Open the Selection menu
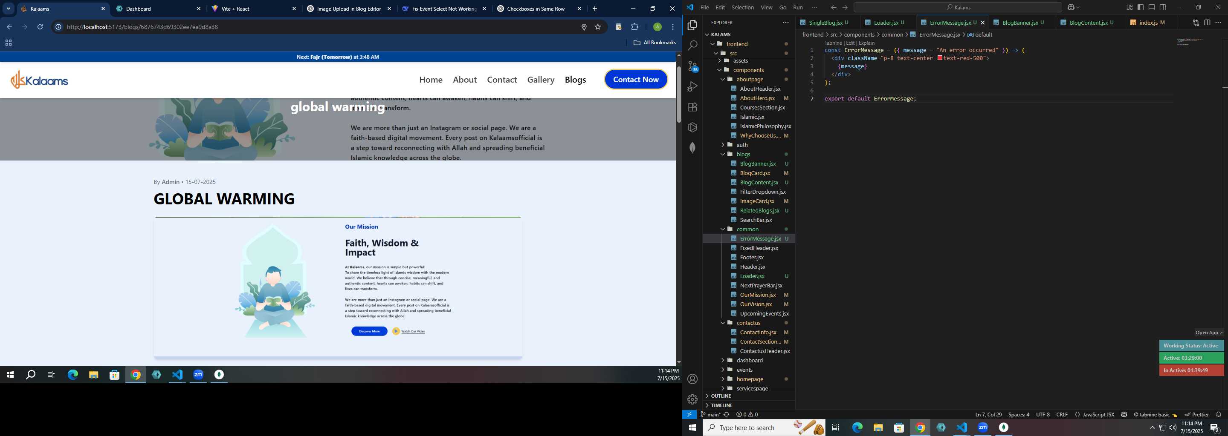Image resolution: width=1228 pixels, height=436 pixels. pyautogui.click(x=742, y=8)
